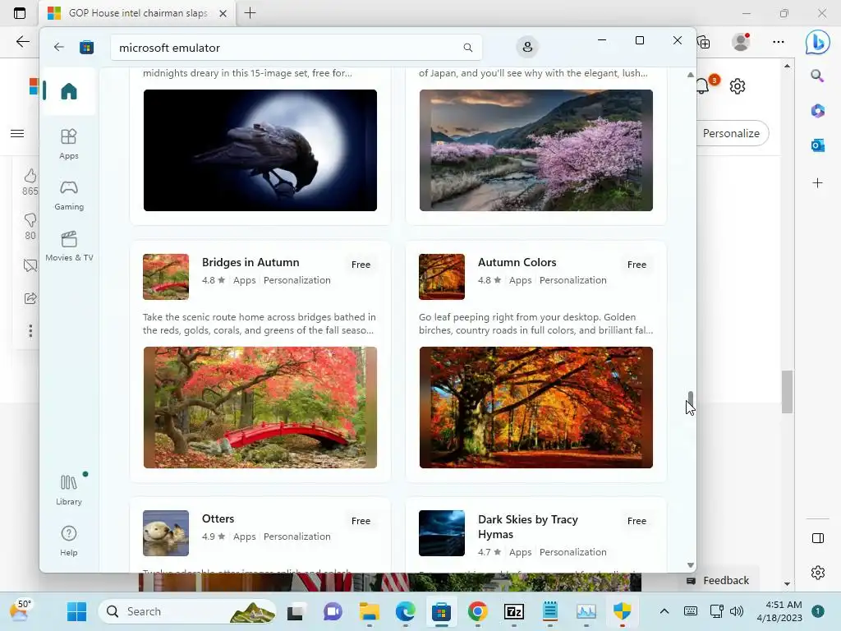This screenshot has width=841, height=631.
Task: Open Edge tab actions menu
Action: pos(20,13)
